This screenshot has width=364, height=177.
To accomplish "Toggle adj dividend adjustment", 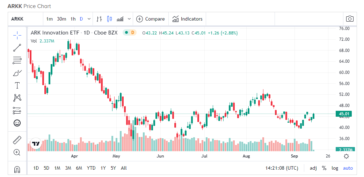I will click(x=313, y=168).
